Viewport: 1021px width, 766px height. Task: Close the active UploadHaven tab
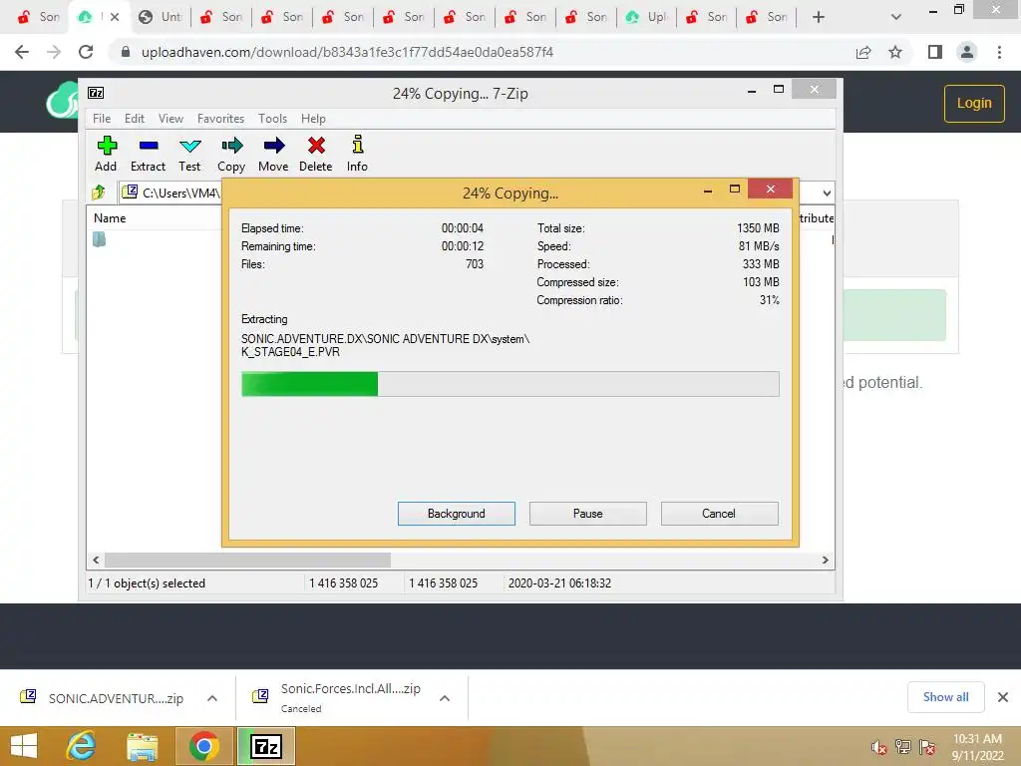pos(115,17)
